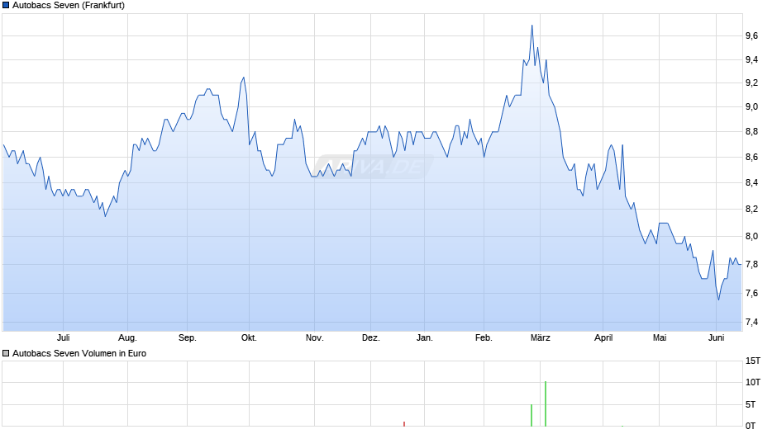Click the shorter green volume bar in late February

coord(532,415)
